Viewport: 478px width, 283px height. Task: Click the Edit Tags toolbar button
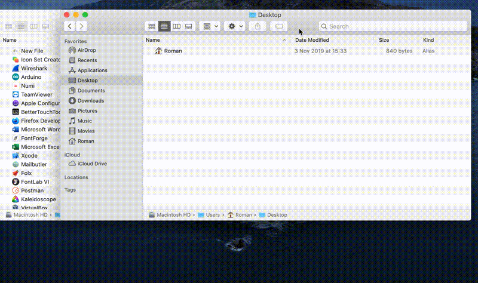[x=278, y=26]
